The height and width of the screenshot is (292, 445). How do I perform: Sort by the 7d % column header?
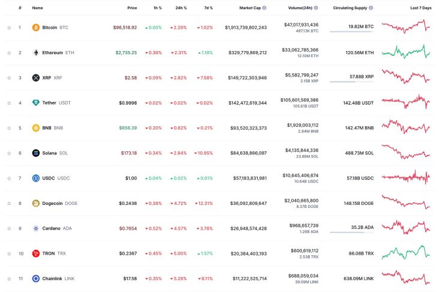click(207, 8)
